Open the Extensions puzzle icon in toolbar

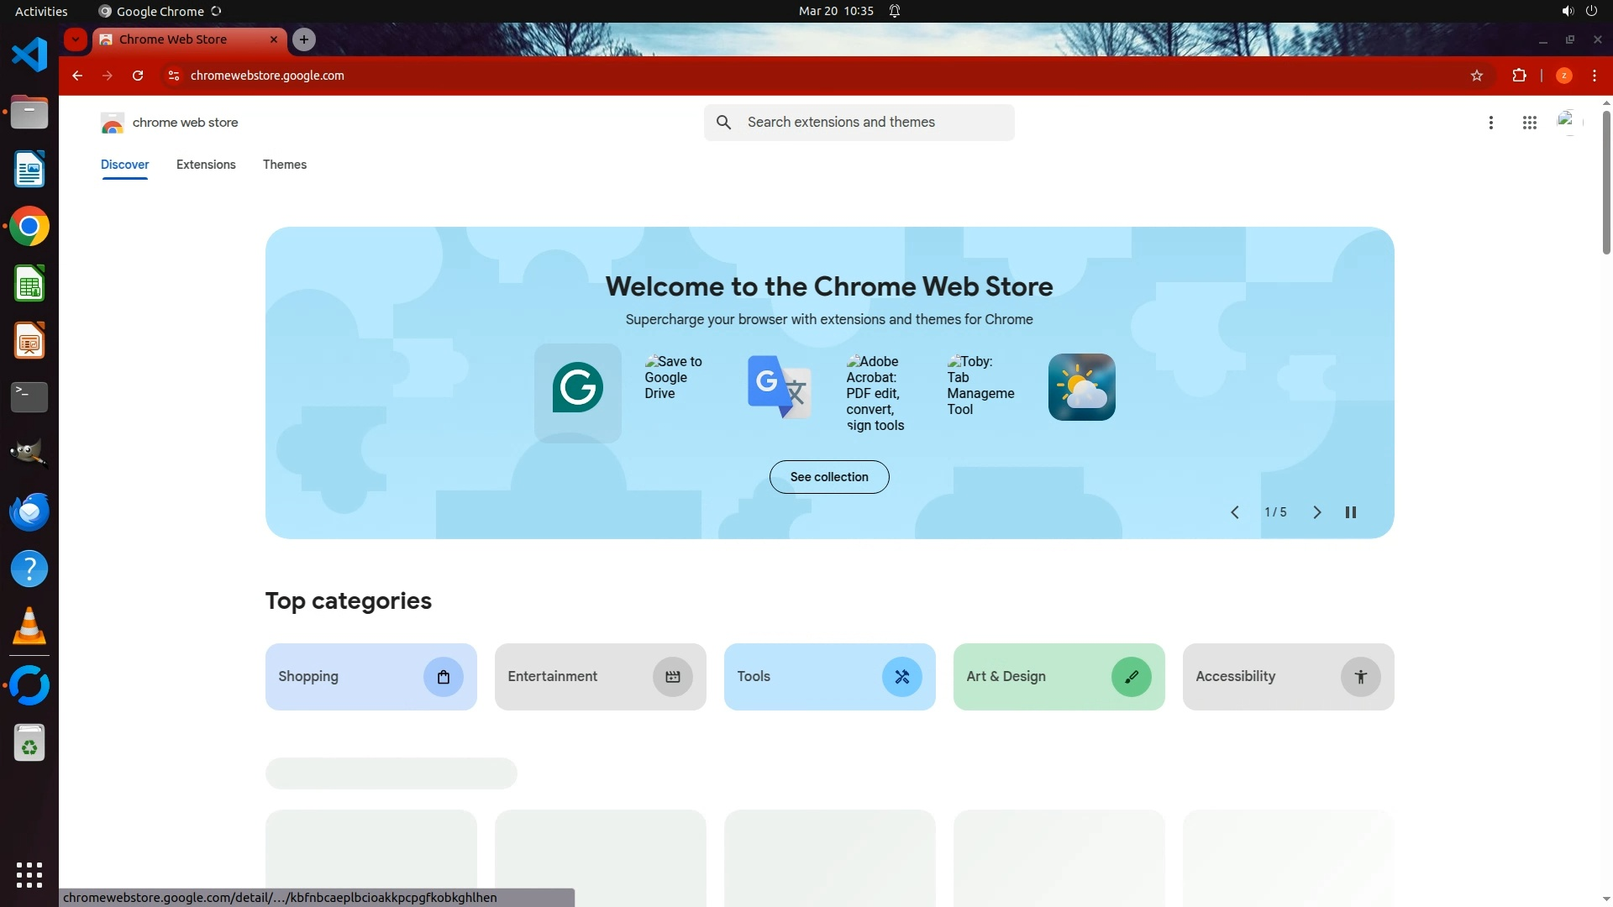pyautogui.click(x=1519, y=76)
